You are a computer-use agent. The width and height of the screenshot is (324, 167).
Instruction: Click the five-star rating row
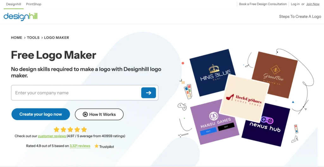pyautogui.click(x=70, y=130)
